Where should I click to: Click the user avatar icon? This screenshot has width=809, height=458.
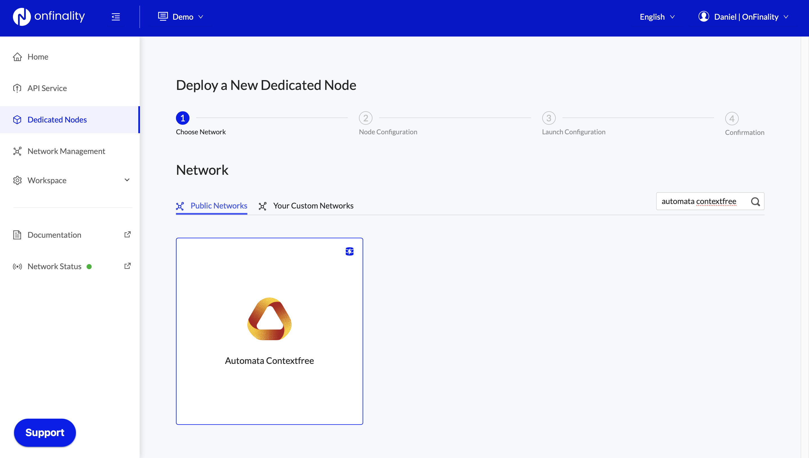(704, 17)
